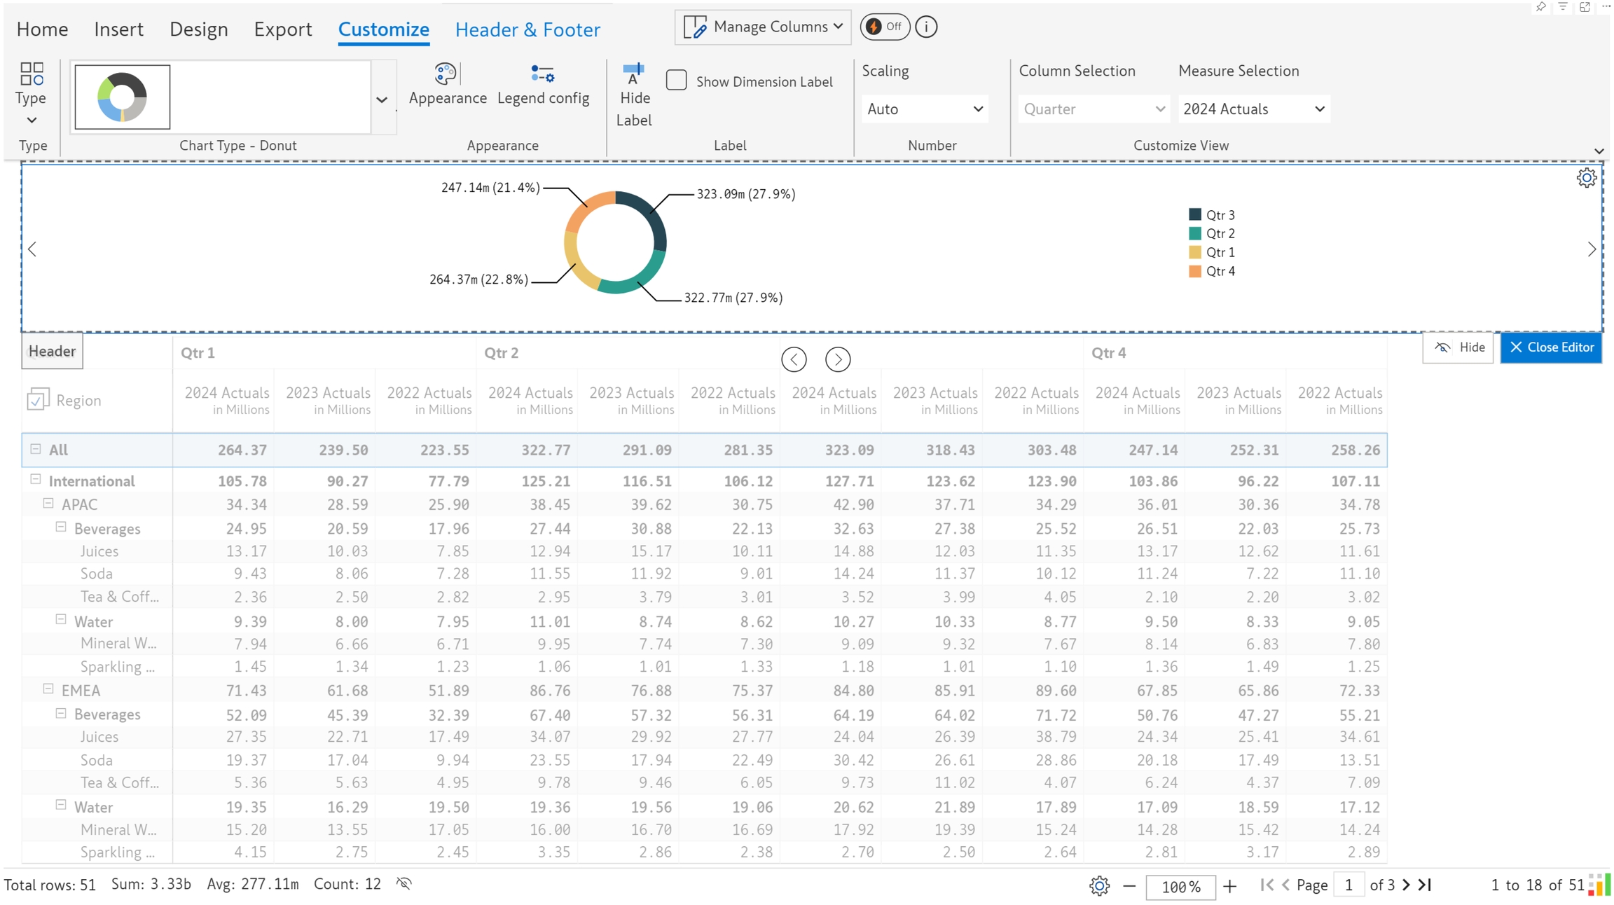Open the Header & Footer tab
The height and width of the screenshot is (905, 1614).
click(527, 29)
